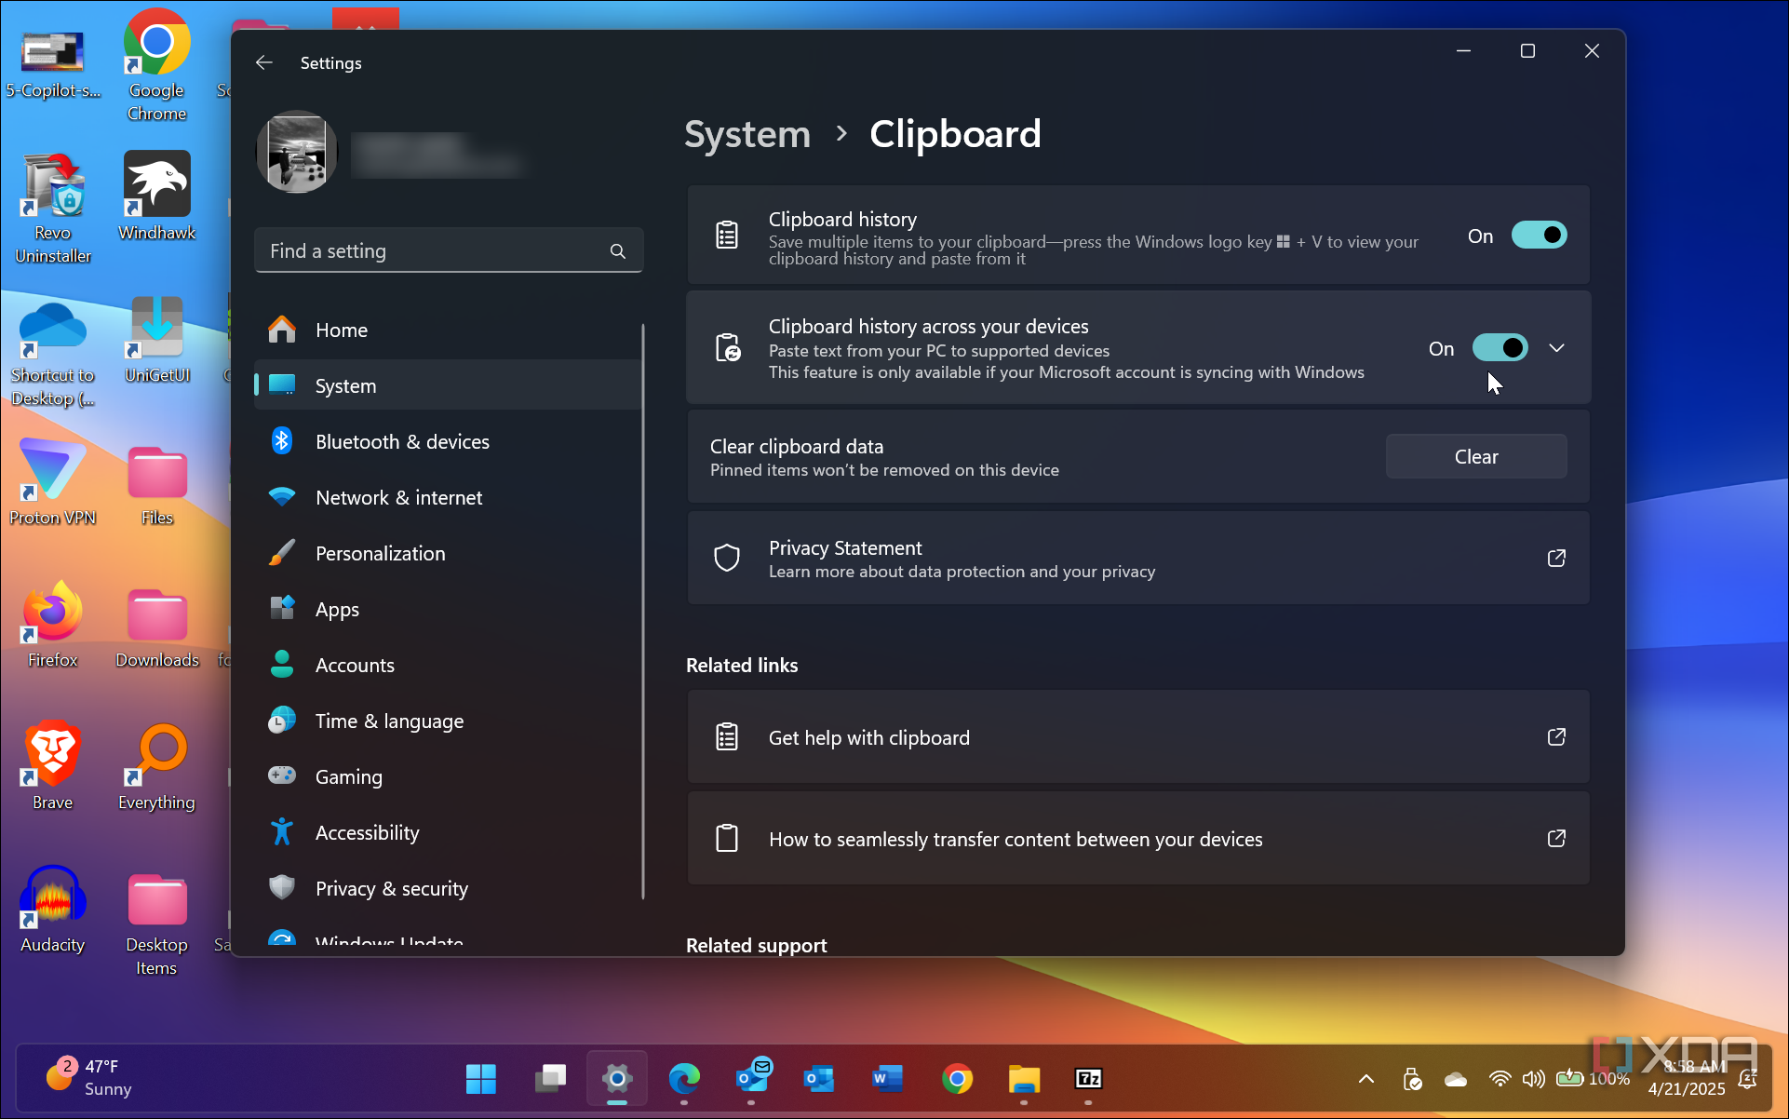1789x1119 pixels.
Task: Open Privacy & security settings
Action: 449,888
